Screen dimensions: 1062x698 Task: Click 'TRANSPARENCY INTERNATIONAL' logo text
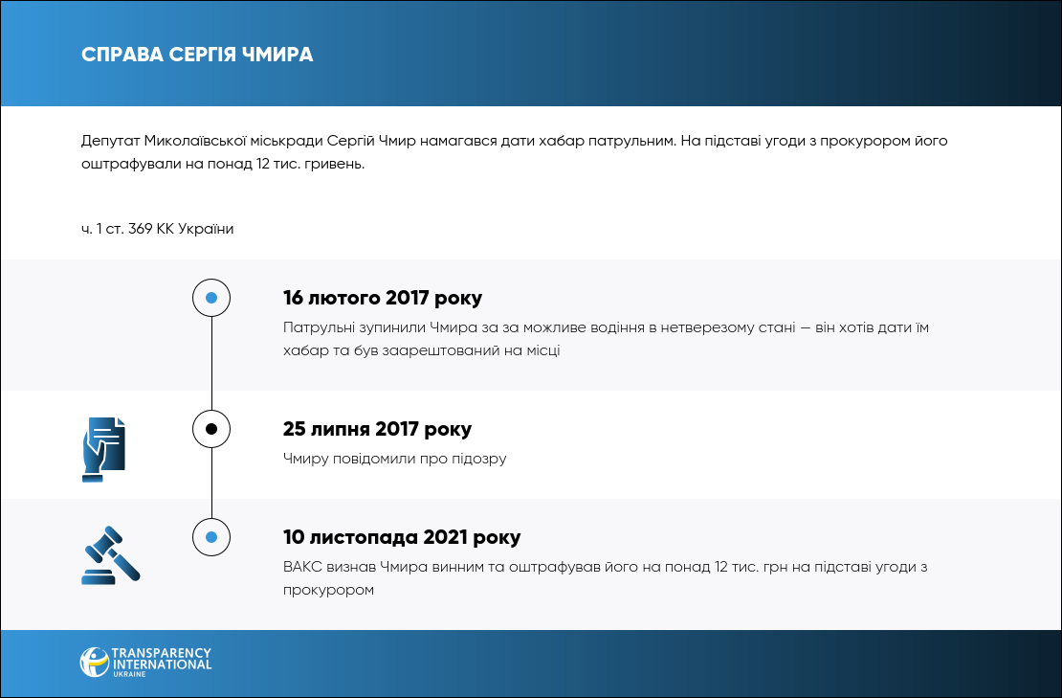click(x=161, y=658)
